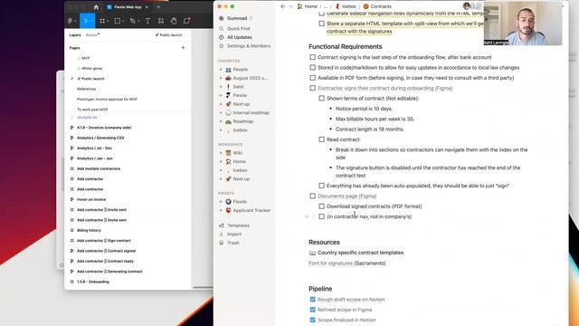Select 'Hover on invoice' layer in Figma
Screen dimensions: 579x326
91,199
